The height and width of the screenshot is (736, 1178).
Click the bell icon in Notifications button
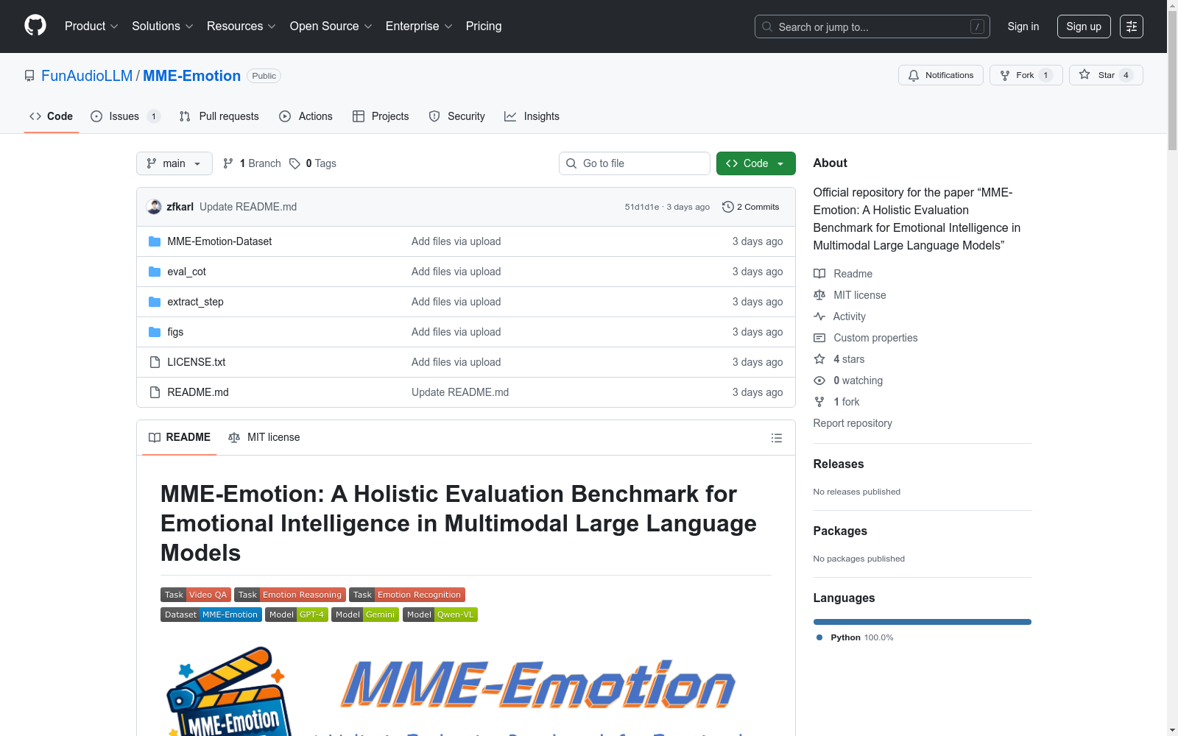coord(914,75)
